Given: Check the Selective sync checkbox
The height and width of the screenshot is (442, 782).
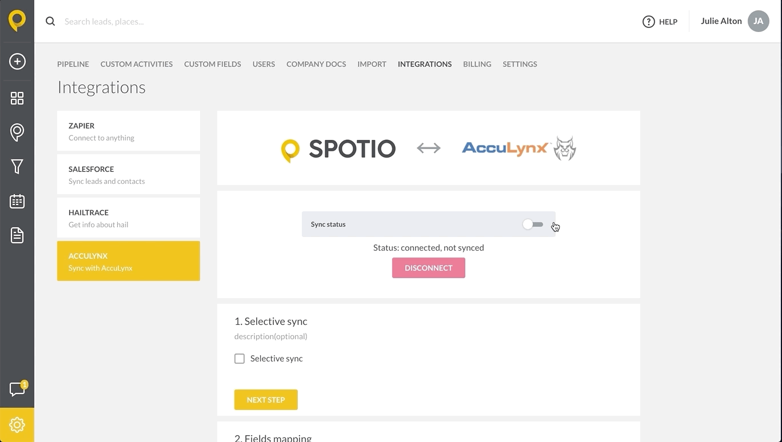Looking at the screenshot, I should 240,359.
